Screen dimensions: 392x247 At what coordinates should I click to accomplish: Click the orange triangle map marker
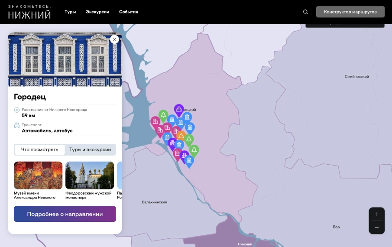pyautogui.click(x=181, y=136)
